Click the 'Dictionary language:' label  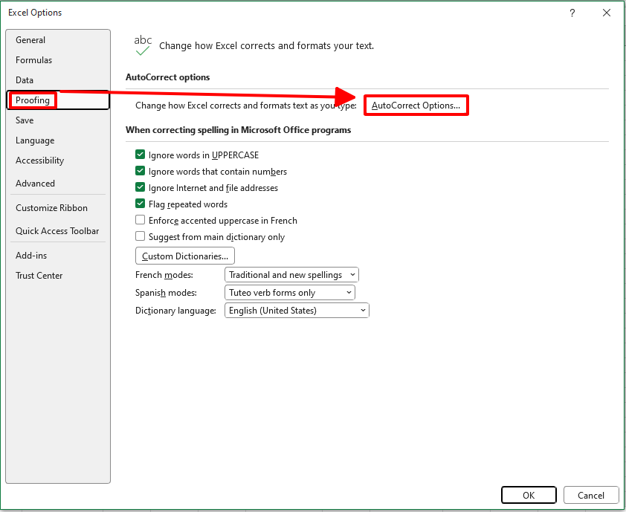[x=175, y=311]
